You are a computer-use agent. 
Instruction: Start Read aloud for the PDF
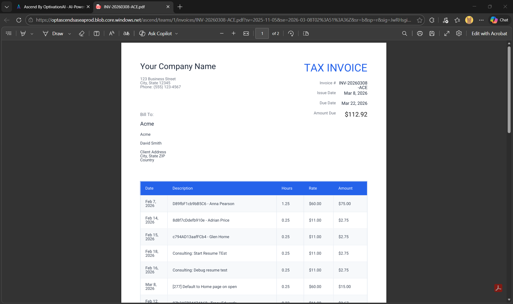click(112, 33)
